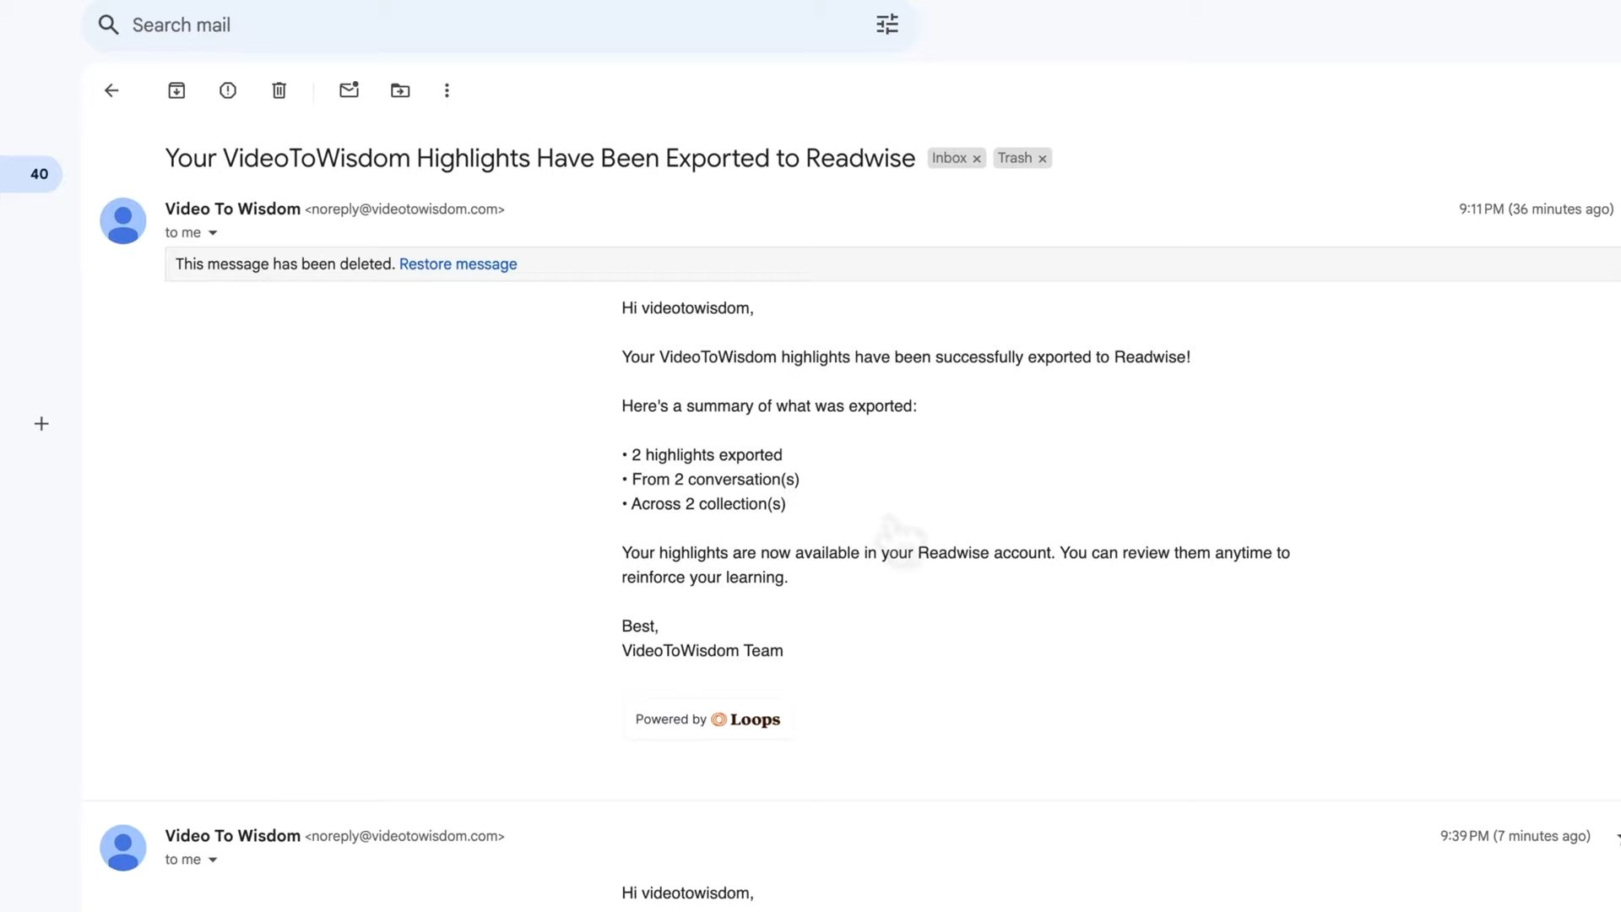Viewport: 1621px width, 912px height.
Task: Click the Loops powered-by link
Action: click(x=707, y=719)
